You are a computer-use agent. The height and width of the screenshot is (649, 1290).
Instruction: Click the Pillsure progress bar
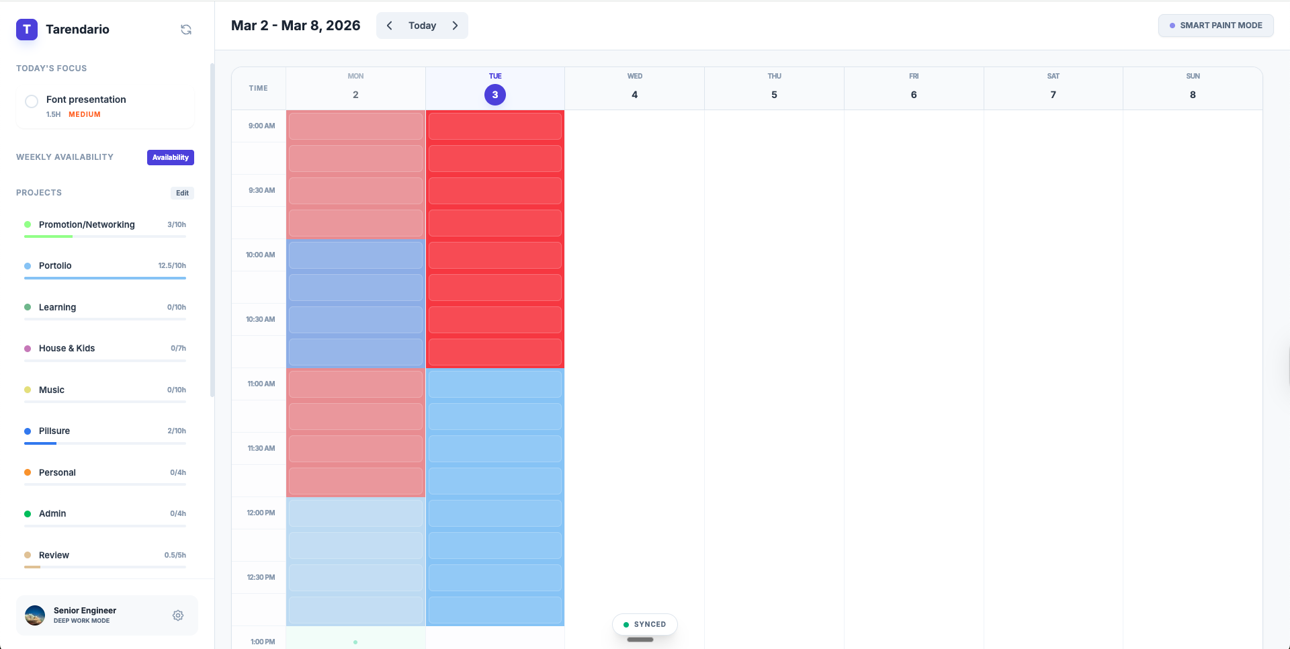tap(105, 443)
